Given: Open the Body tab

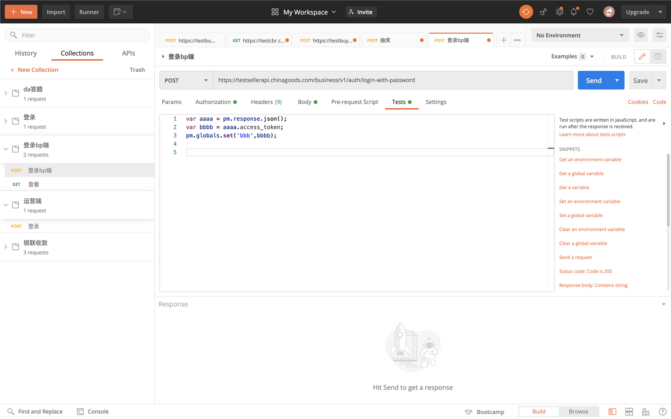Looking at the screenshot, I should 308,102.
